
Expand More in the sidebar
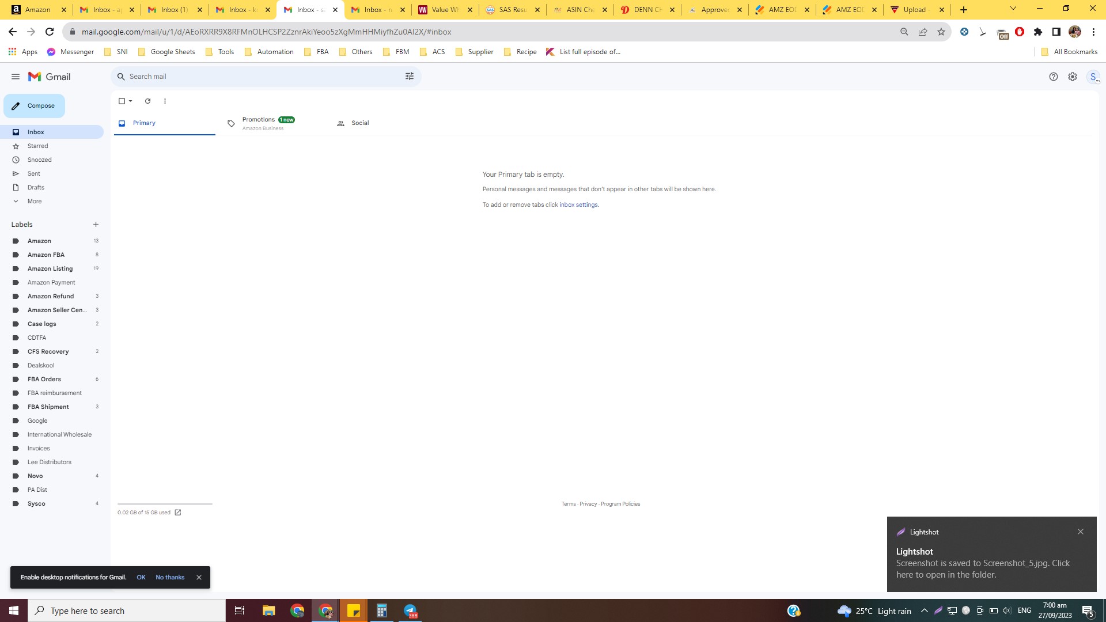click(x=52, y=202)
